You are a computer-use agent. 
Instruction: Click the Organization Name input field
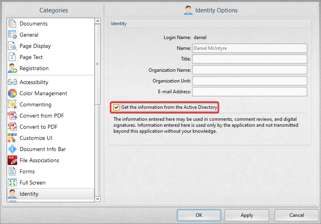click(x=250, y=70)
